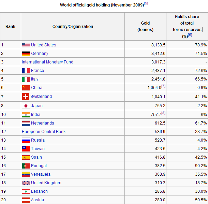This screenshot has width=208, height=204.
Task: Click footnote [5] in the table title
Action: (146, 3)
